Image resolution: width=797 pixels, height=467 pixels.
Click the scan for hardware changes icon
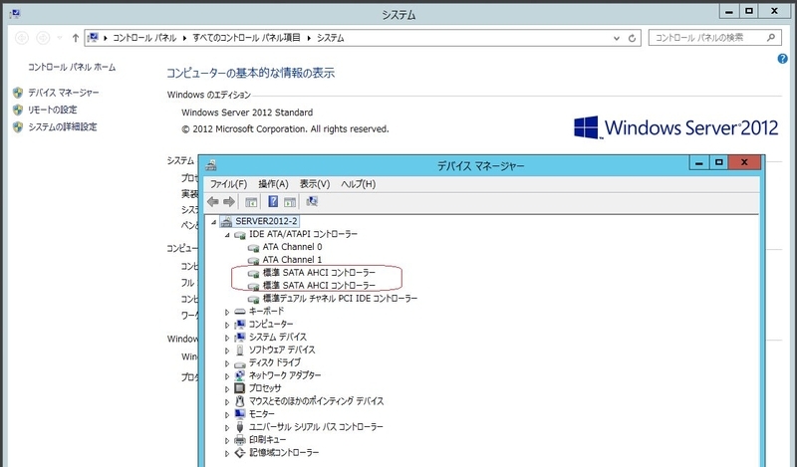pyautogui.click(x=312, y=202)
